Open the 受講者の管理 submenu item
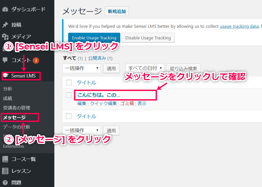The height and width of the screenshot is (187, 262). [x=17, y=108]
